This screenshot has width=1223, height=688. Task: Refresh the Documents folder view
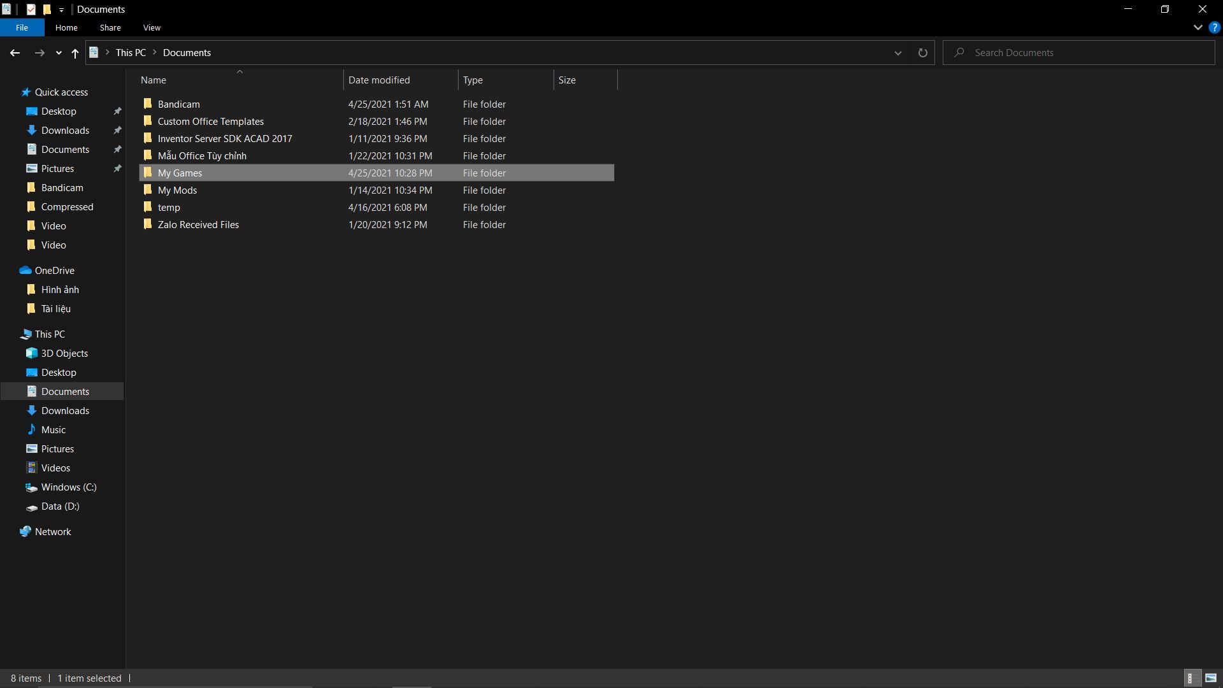922,53
